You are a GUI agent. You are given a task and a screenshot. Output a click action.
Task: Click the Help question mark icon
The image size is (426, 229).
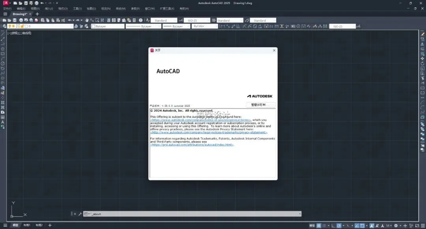(x=140, y=20)
